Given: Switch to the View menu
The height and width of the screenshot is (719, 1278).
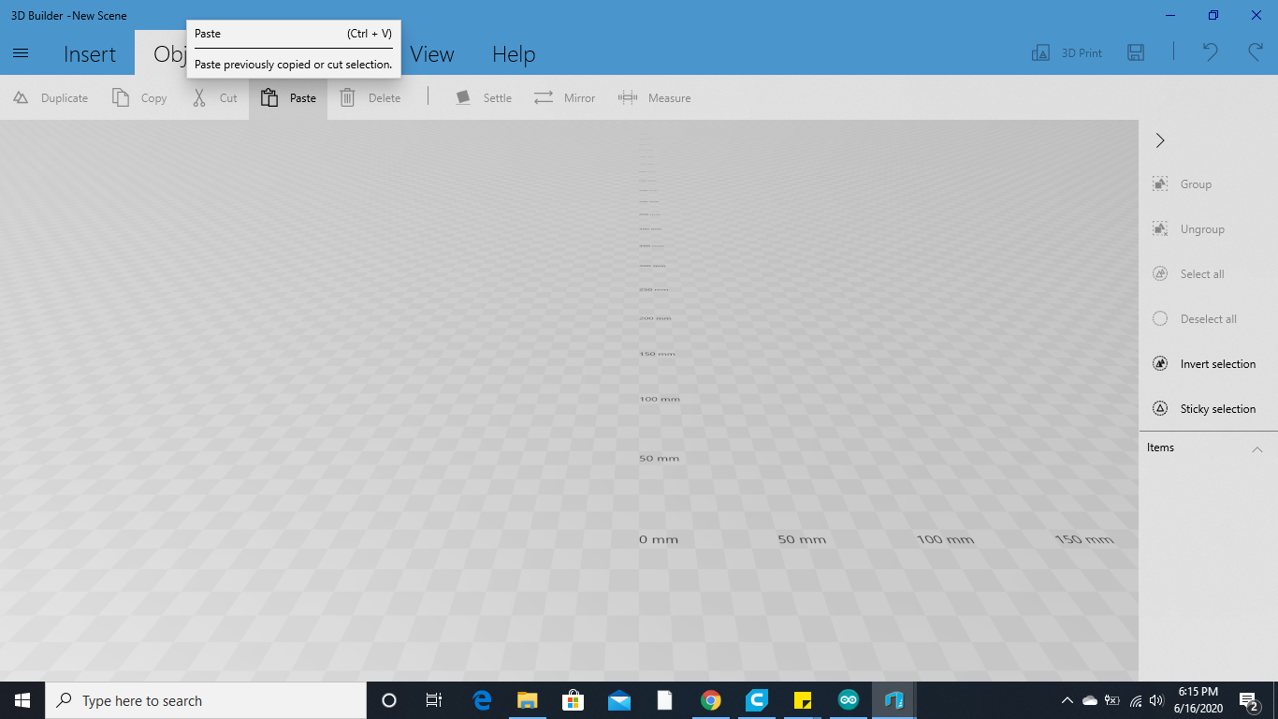Looking at the screenshot, I should [x=432, y=54].
